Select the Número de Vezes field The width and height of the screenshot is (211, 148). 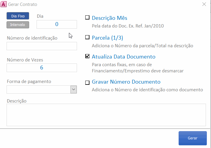click(x=42, y=68)
